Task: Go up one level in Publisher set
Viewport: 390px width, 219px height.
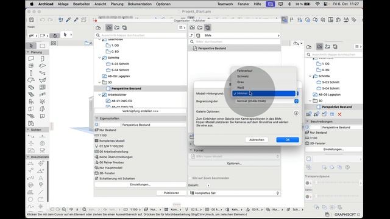Action: pos(191,35)
